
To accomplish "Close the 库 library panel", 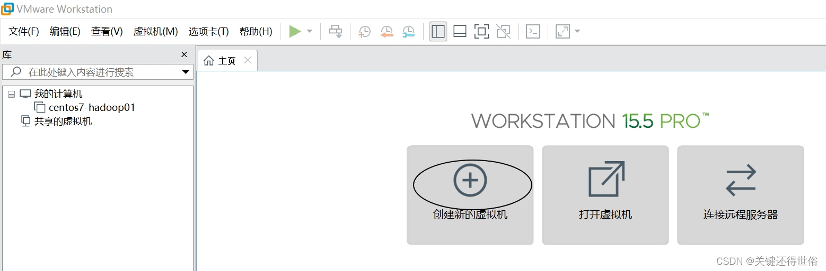I will pos(184,55).
